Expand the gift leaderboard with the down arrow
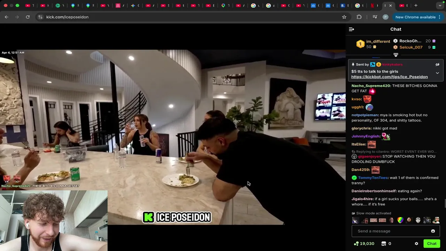This screenshot has width=446, height=251. click(x=396, y=55)
